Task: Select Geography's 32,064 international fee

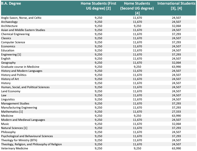Action: click(x=176, y=63)
